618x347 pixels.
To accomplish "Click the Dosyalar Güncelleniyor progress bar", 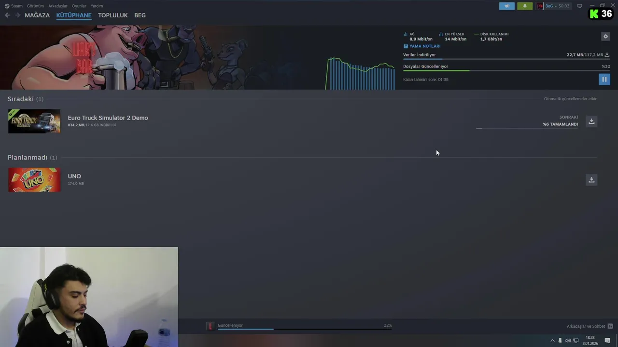I will click(506, 70).
